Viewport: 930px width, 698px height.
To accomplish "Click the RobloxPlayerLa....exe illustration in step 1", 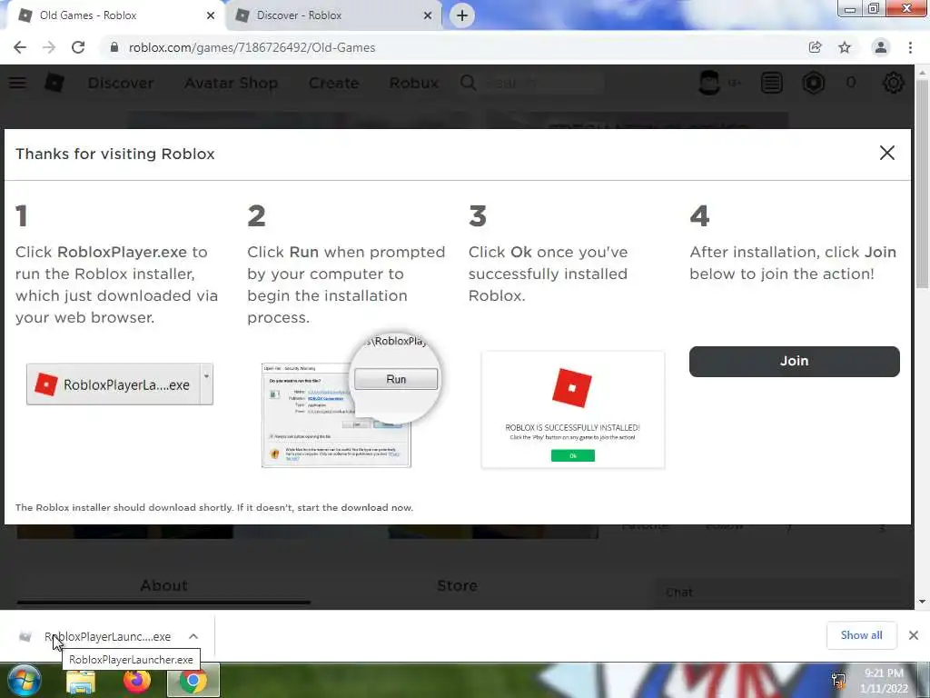I will 120,384.
